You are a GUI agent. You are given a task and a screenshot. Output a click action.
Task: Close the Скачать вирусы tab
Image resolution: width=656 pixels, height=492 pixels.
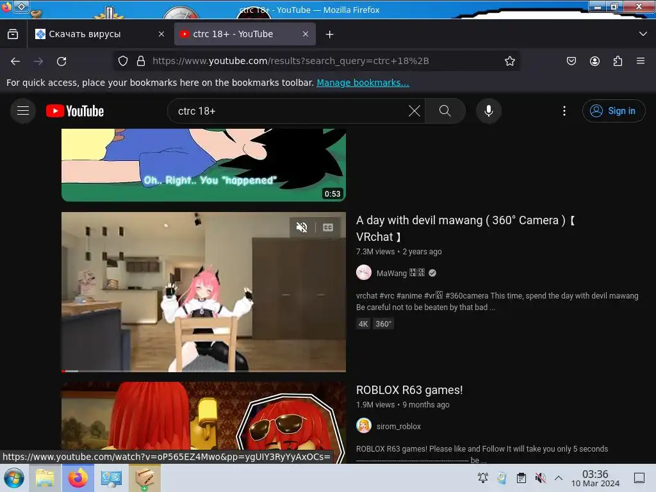click(161, 34)
